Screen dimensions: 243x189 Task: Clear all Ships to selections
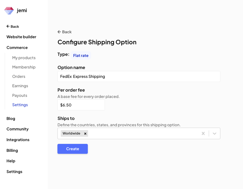click(203, 133)
